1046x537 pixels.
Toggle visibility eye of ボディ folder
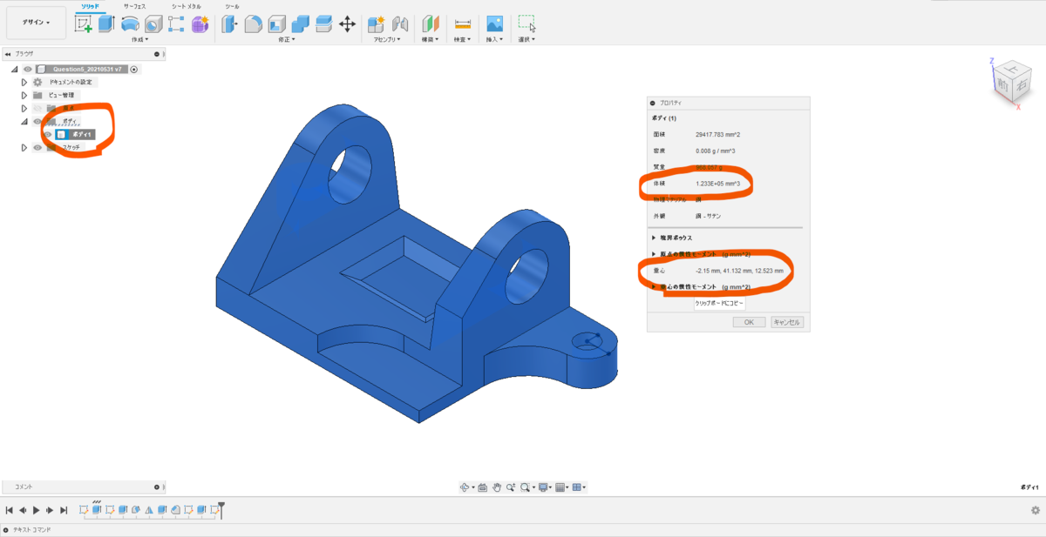pyautogui.click(x=37, y=121)
